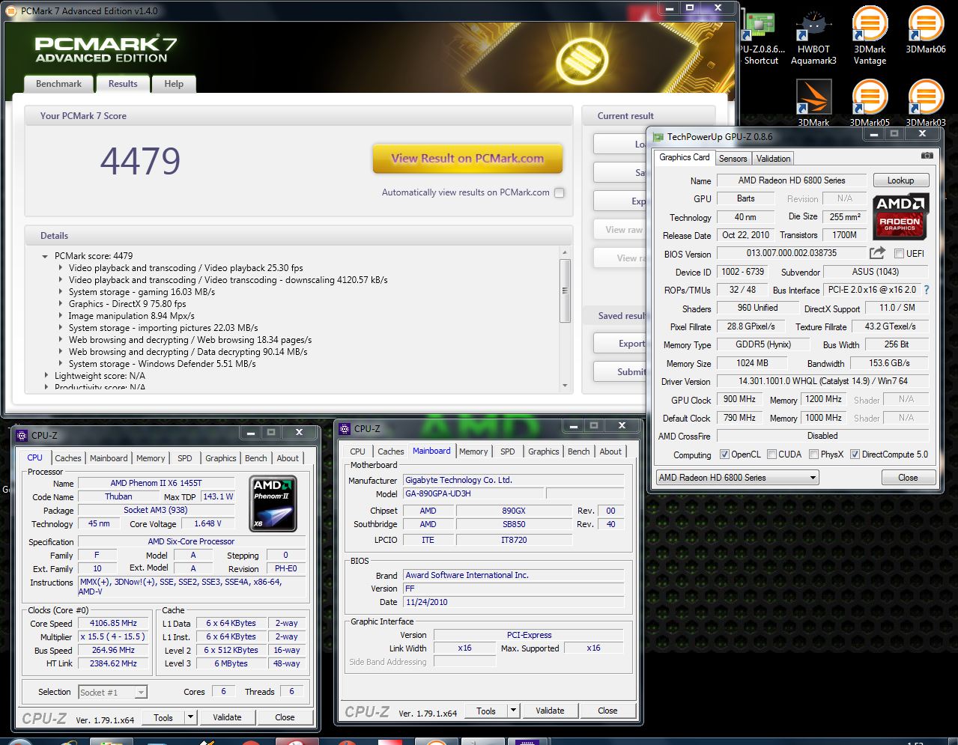This screenshot has width=958, height=745.
Task: Switch to Sensors tab in GPU-Z
Action: point(733,159)
